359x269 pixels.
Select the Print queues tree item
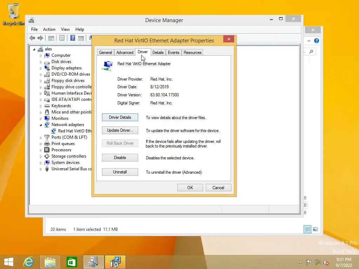click(63, 144)
